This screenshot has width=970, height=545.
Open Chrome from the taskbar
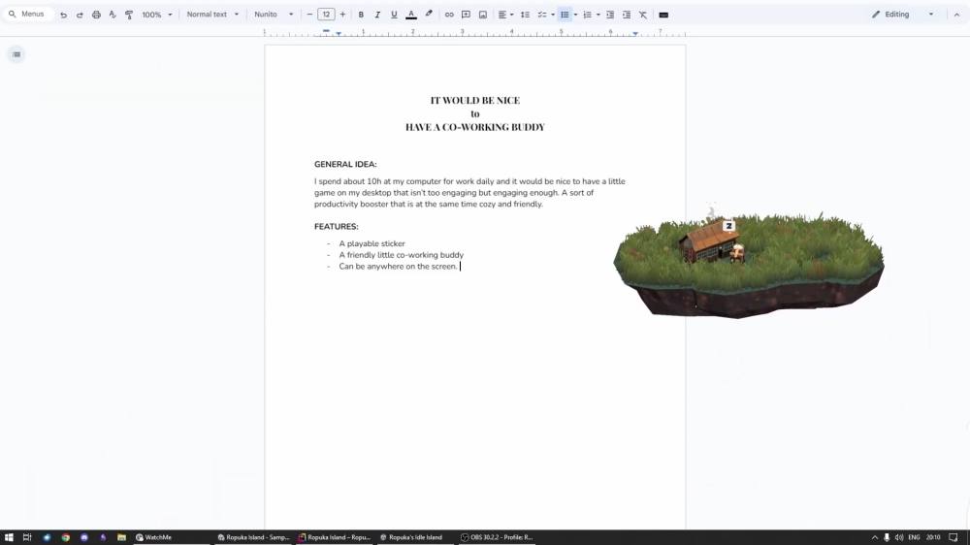66,537
